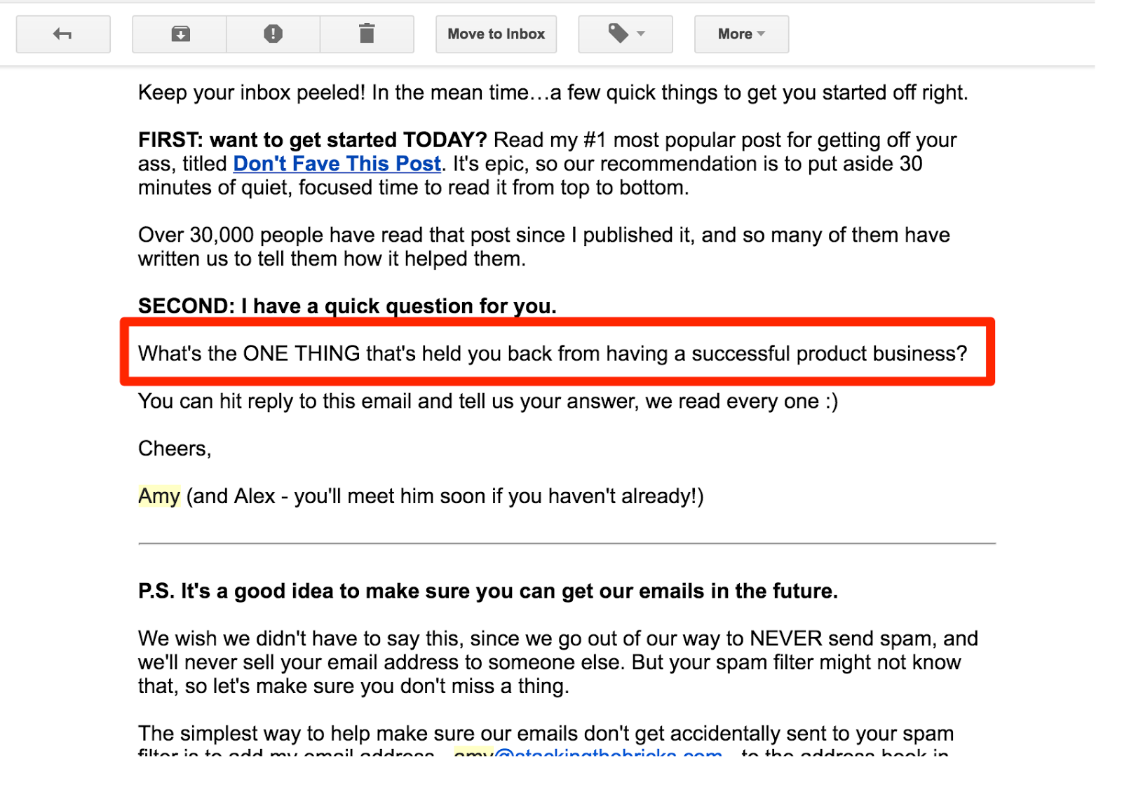Expand the More dropdown menu

coord(741,34)
